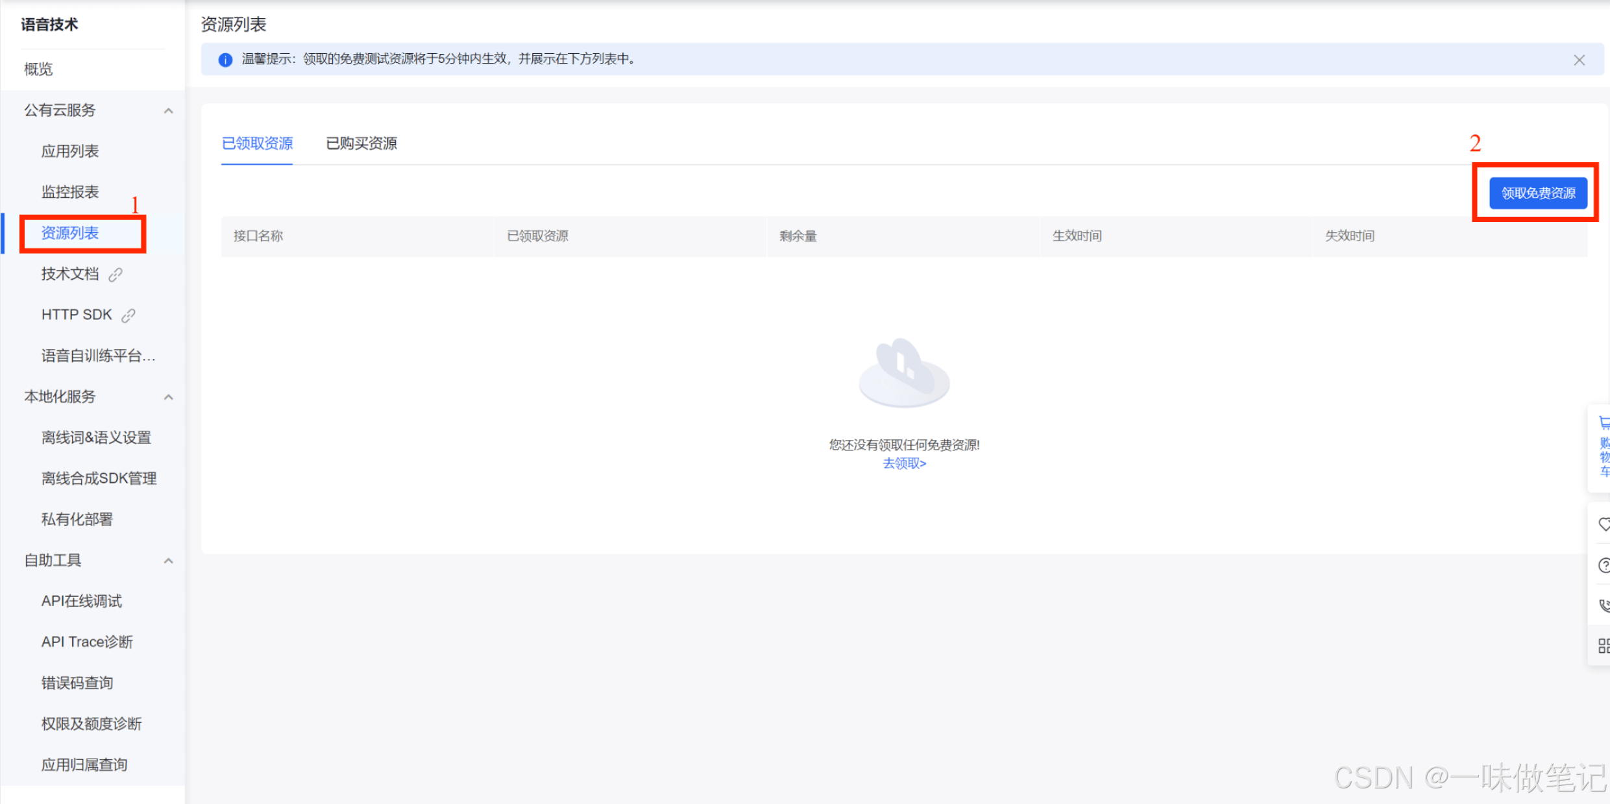Viewport: 1610px width, 804px height.
Task: Collapse the 本地化服务 section
Action: point(168,397)
